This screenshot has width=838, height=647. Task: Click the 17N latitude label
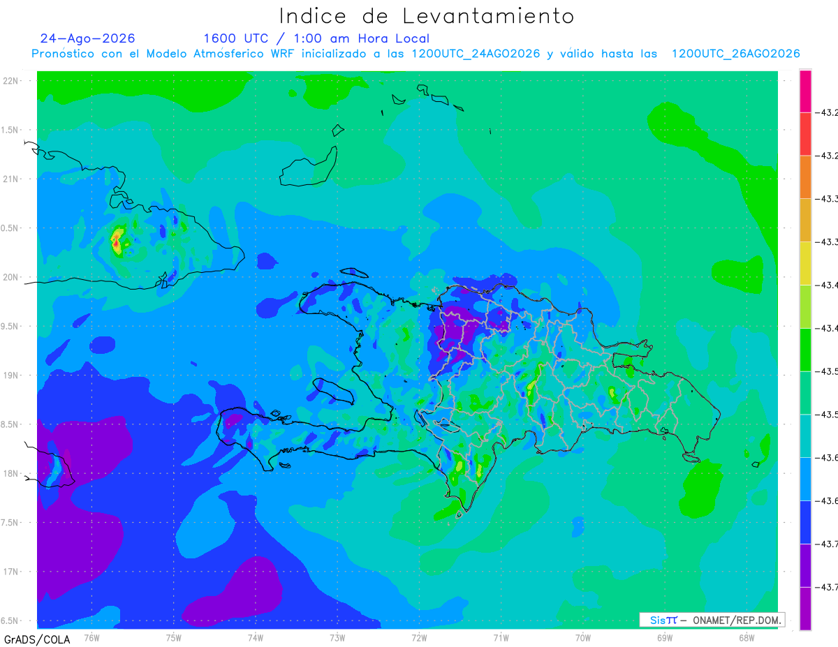pos(11,572)
